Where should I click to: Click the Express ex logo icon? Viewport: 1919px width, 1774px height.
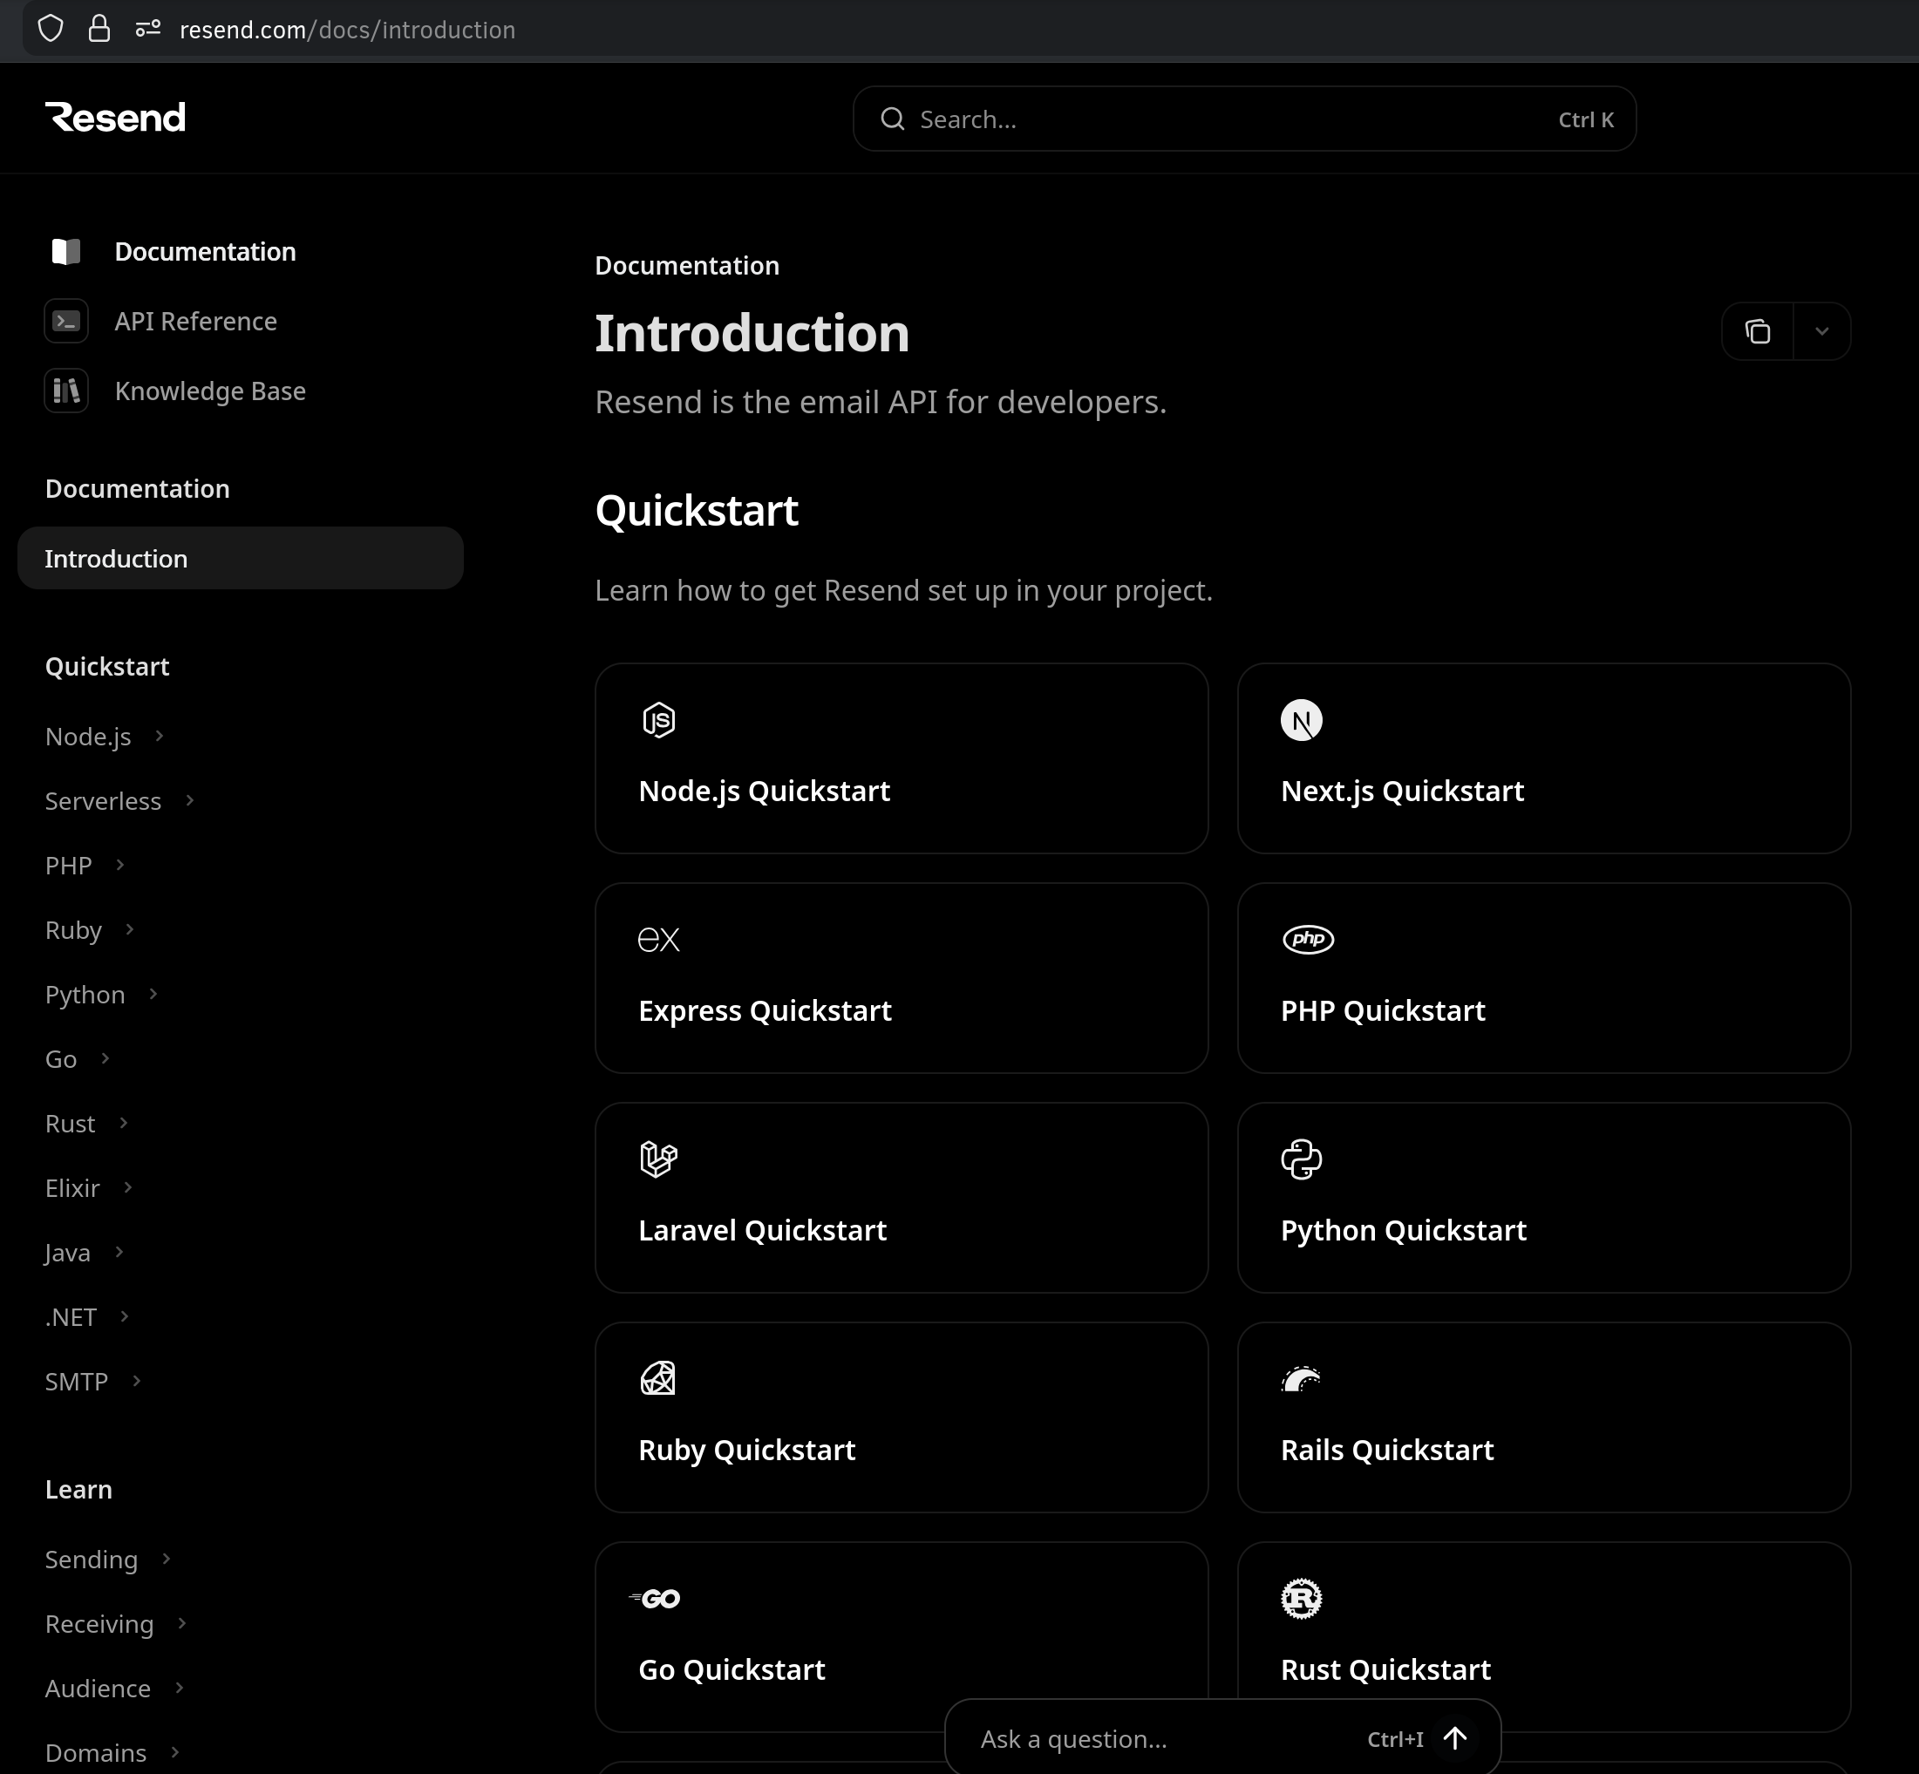pyautogui.click(x=658, y=939)
